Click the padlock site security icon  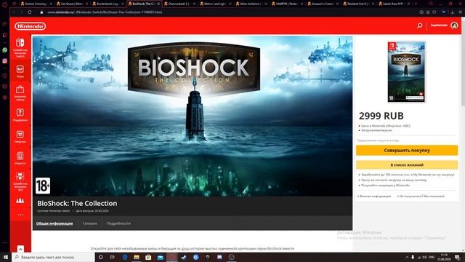(x=41, y=12)
